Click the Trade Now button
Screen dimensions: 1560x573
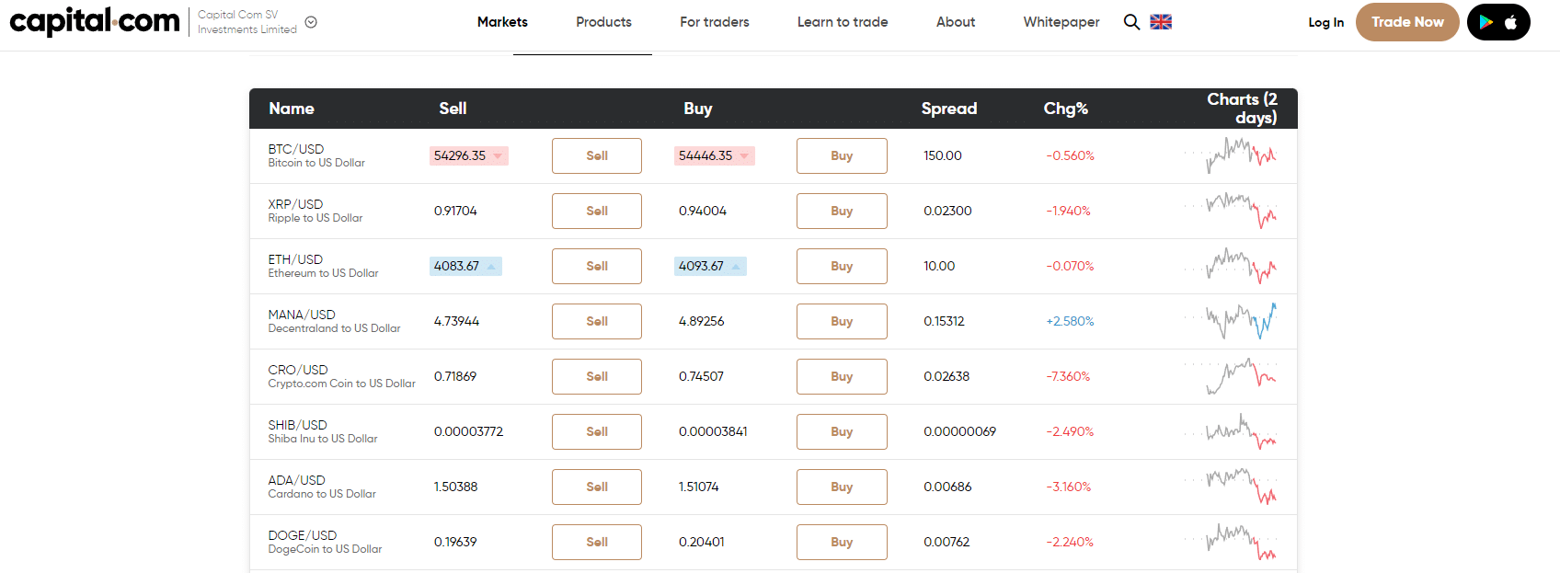tap(1407, 22)
